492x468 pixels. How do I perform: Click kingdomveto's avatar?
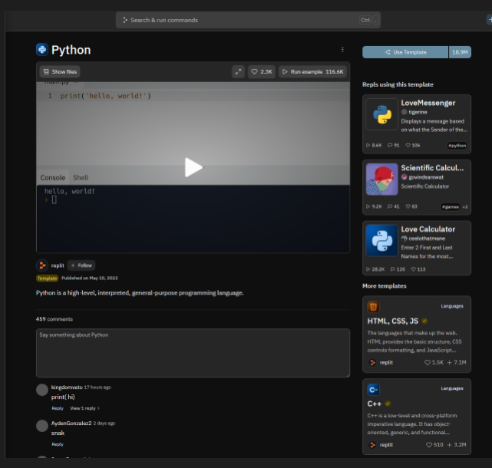click(42, 390)
